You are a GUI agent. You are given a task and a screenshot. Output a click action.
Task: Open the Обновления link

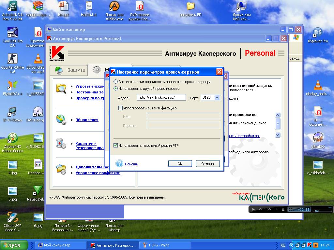87,120
